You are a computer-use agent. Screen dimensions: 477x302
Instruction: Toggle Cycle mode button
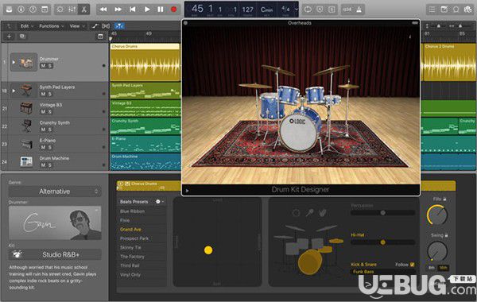pyautogui.click(x=308, y=10)
